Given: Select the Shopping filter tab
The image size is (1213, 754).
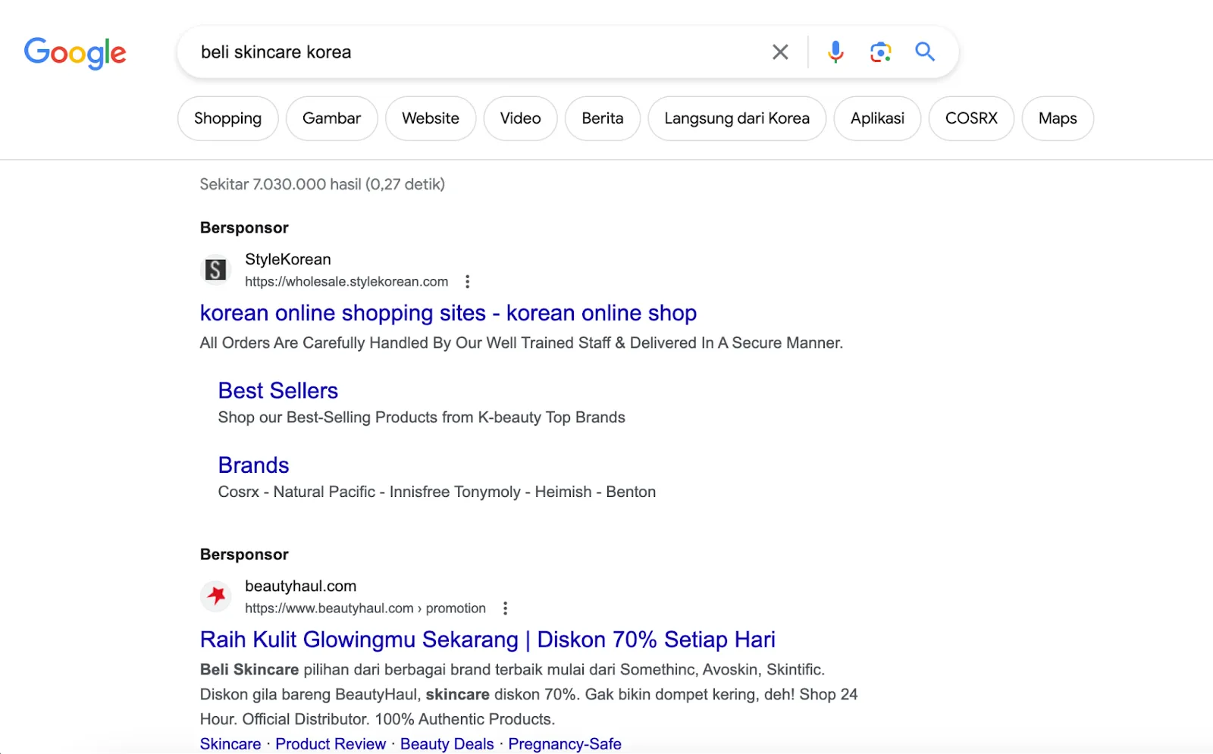Looking at the screenshot, I should pyautogui.click(x=227, y=118).
